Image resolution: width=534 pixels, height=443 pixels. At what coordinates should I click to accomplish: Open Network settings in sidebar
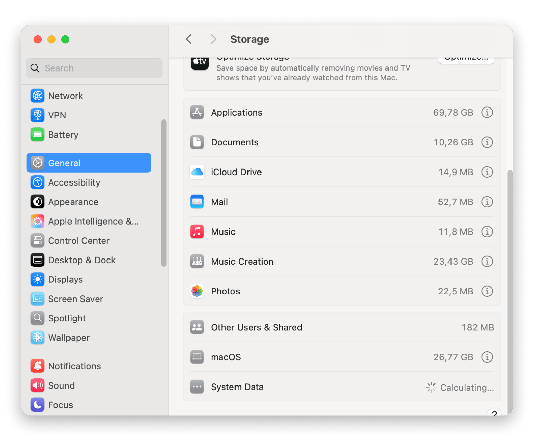65,96
